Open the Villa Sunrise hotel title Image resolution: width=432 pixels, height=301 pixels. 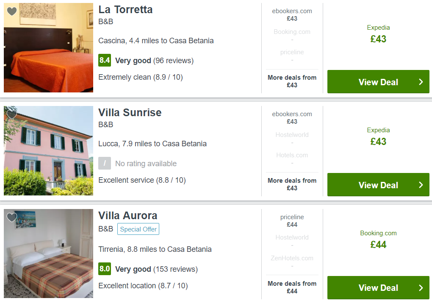point(130,113)
